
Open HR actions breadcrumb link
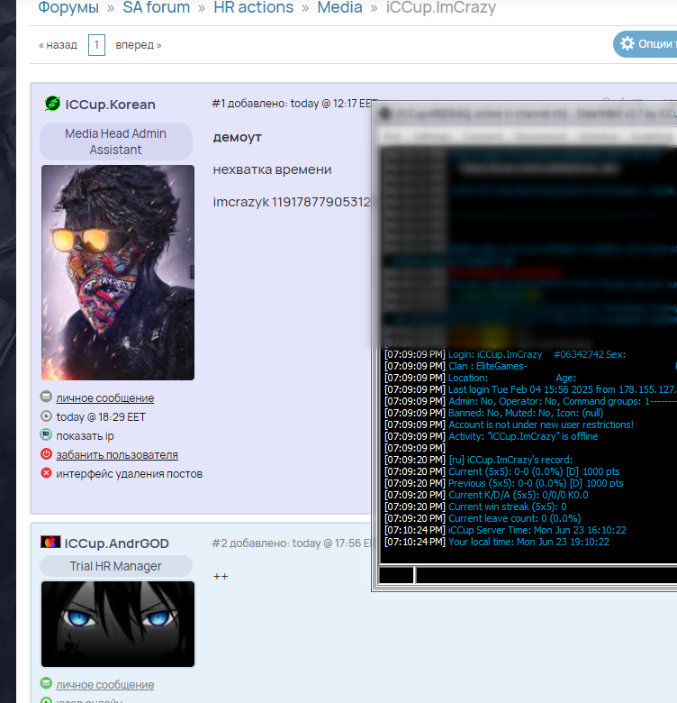click(x=254, y=7)
